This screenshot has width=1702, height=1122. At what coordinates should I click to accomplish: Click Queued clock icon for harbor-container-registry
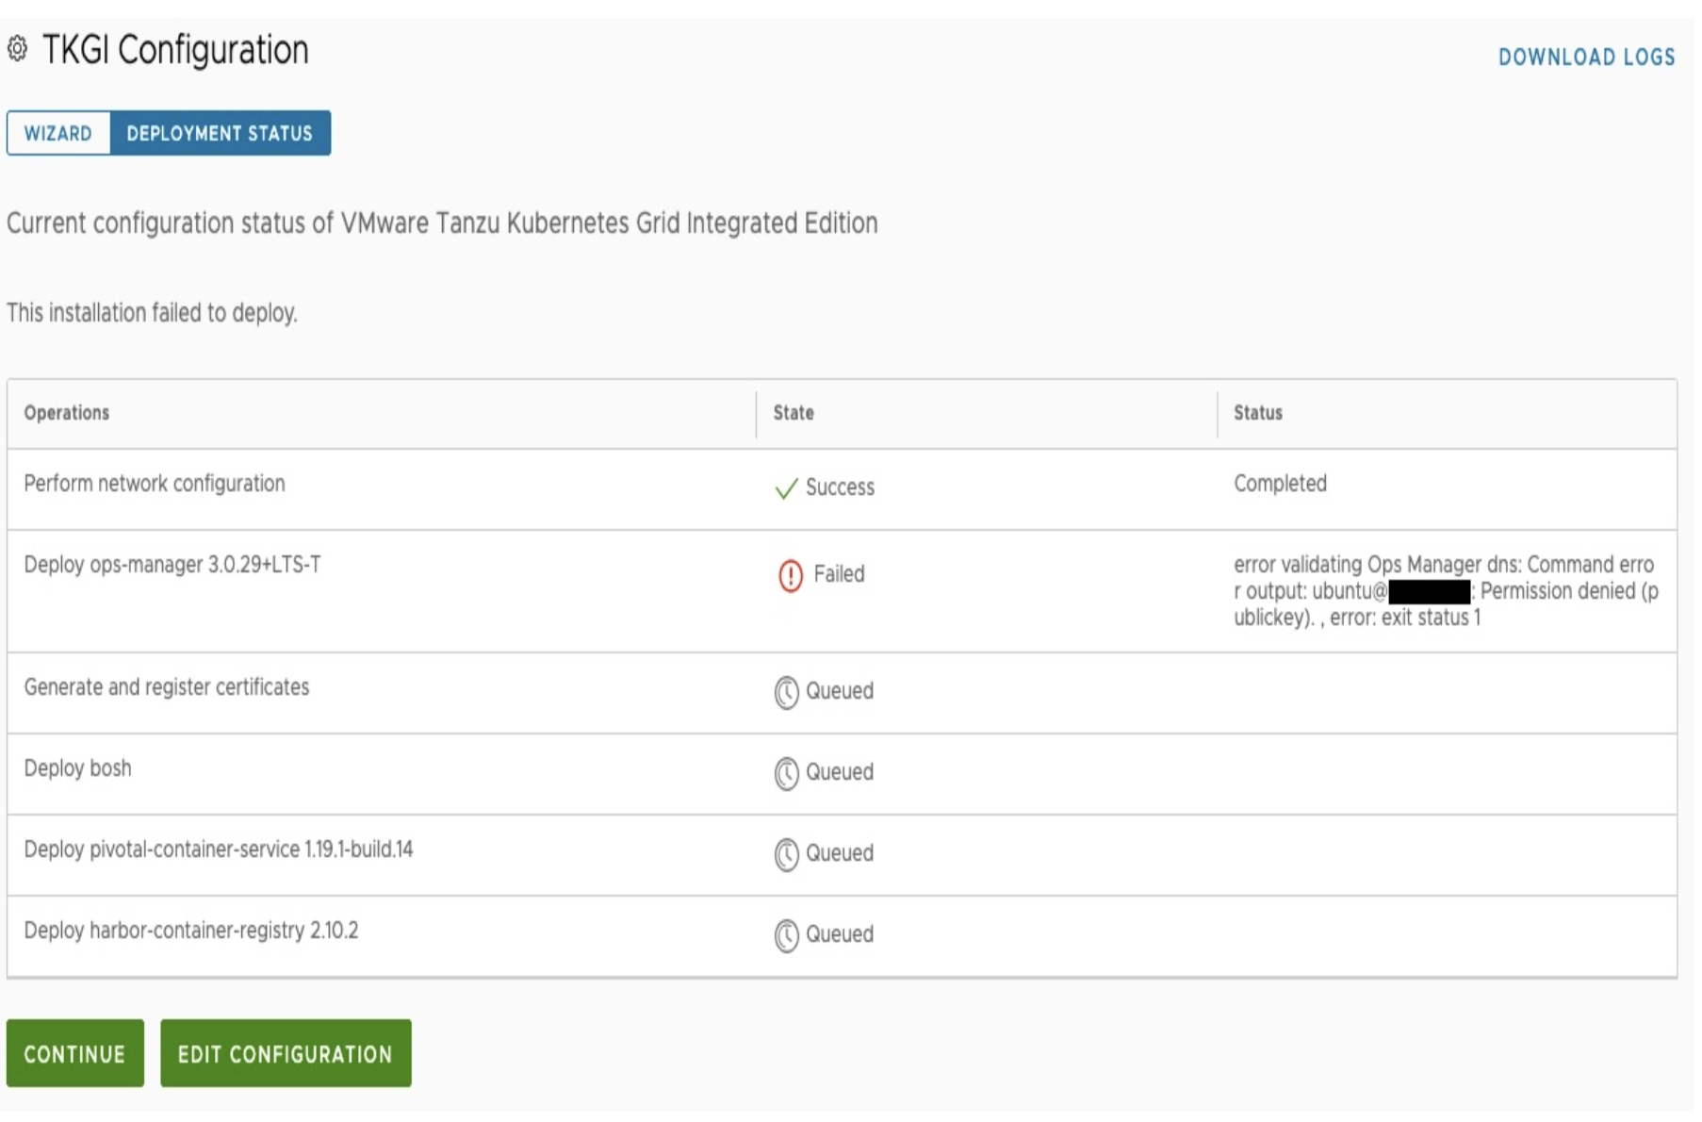click(x=786, y=936)
